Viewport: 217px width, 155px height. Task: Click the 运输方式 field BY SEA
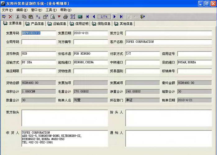pos(39,62)
